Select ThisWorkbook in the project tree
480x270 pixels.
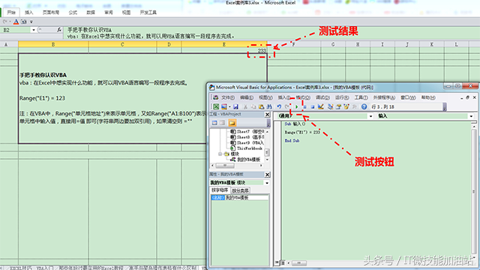pos(247,148)
